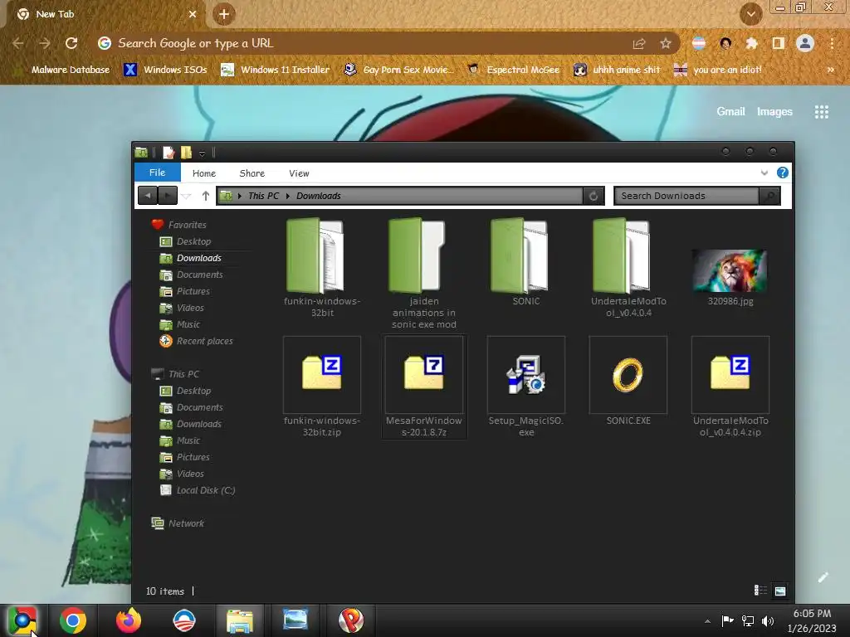This screenshot has width=850, height=637.
Task: Click New folder icon in Explorer title bar
Action: 186,153
